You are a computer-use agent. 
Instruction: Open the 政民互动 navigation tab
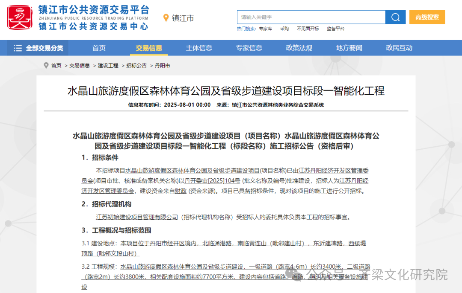click(399, 48)
